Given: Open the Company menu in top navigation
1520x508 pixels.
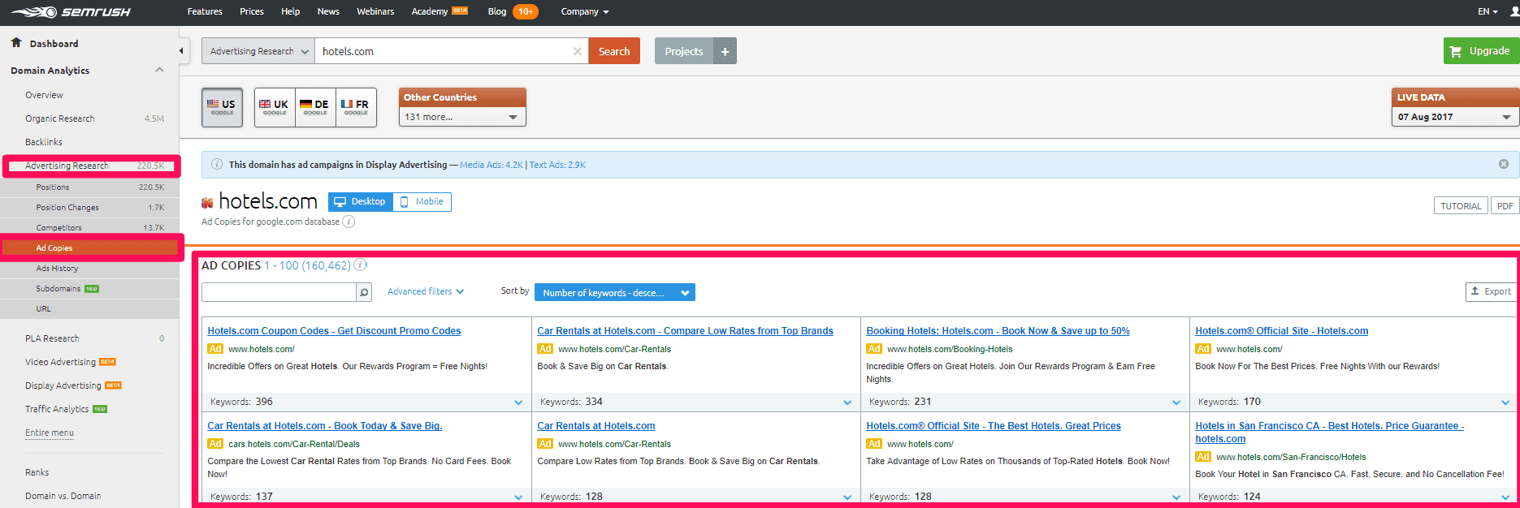Looking at the screenshot, I should (584, 11).
